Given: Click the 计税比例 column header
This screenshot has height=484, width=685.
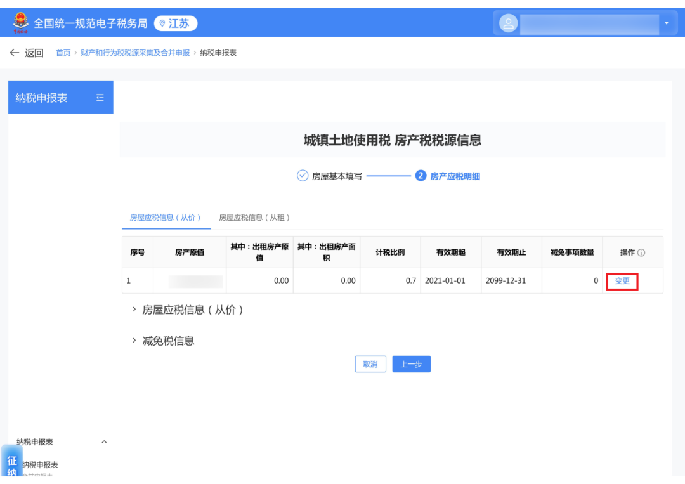Looking at the screenshot, I should point(390,252).
